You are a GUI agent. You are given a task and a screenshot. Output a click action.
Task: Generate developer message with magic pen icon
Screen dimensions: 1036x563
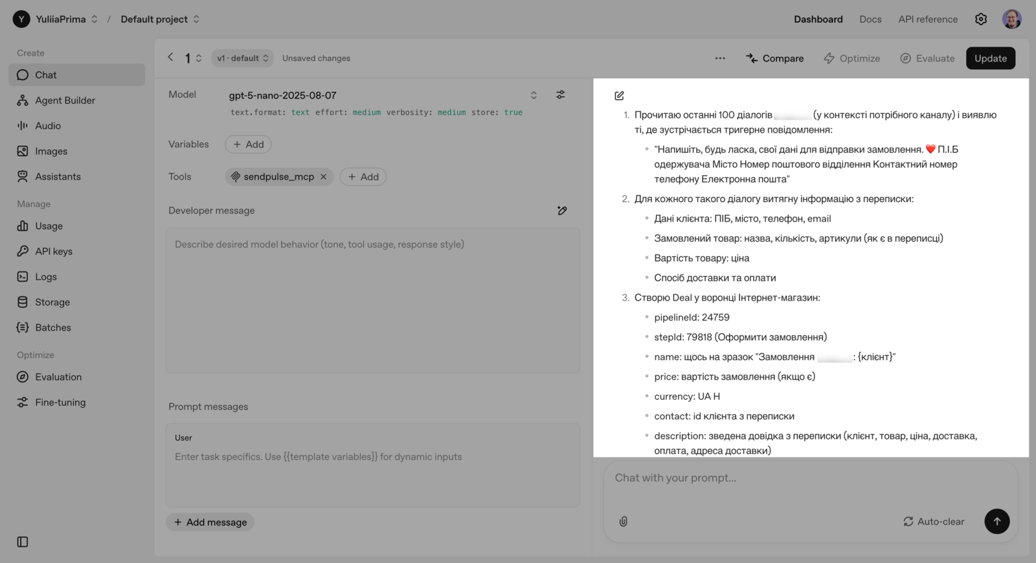tap(562, 211)
